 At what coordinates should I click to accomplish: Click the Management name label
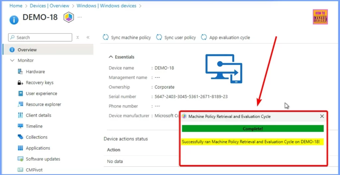(128, 78)
